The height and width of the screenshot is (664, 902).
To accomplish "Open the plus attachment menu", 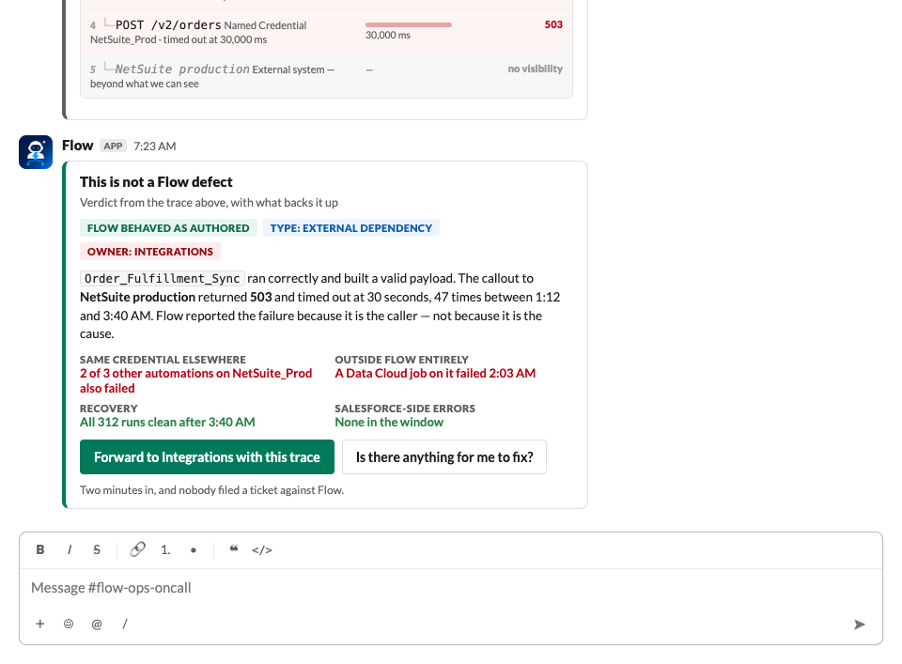I will tap(40, 624).
